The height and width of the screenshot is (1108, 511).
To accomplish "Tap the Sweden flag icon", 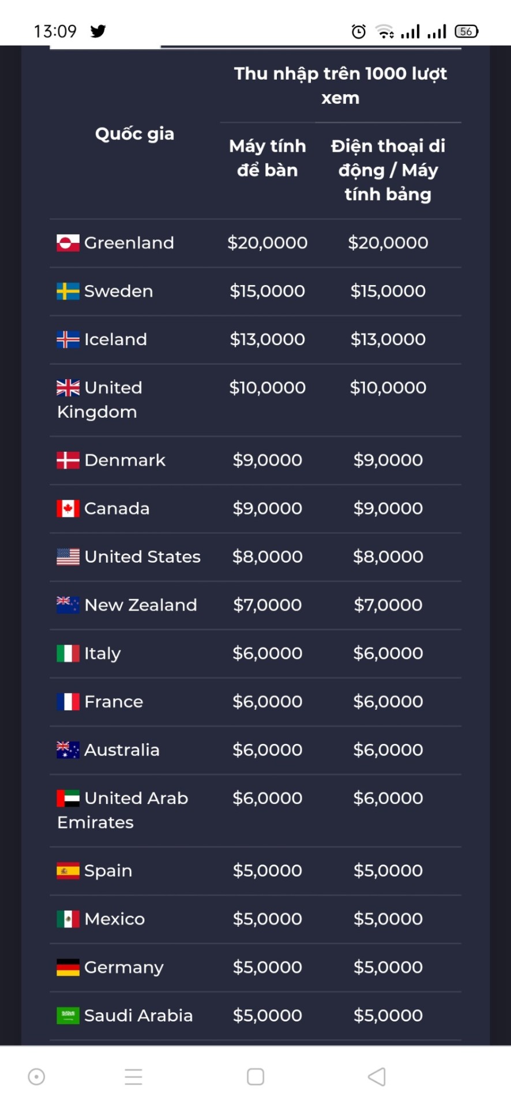I will 68,291.
